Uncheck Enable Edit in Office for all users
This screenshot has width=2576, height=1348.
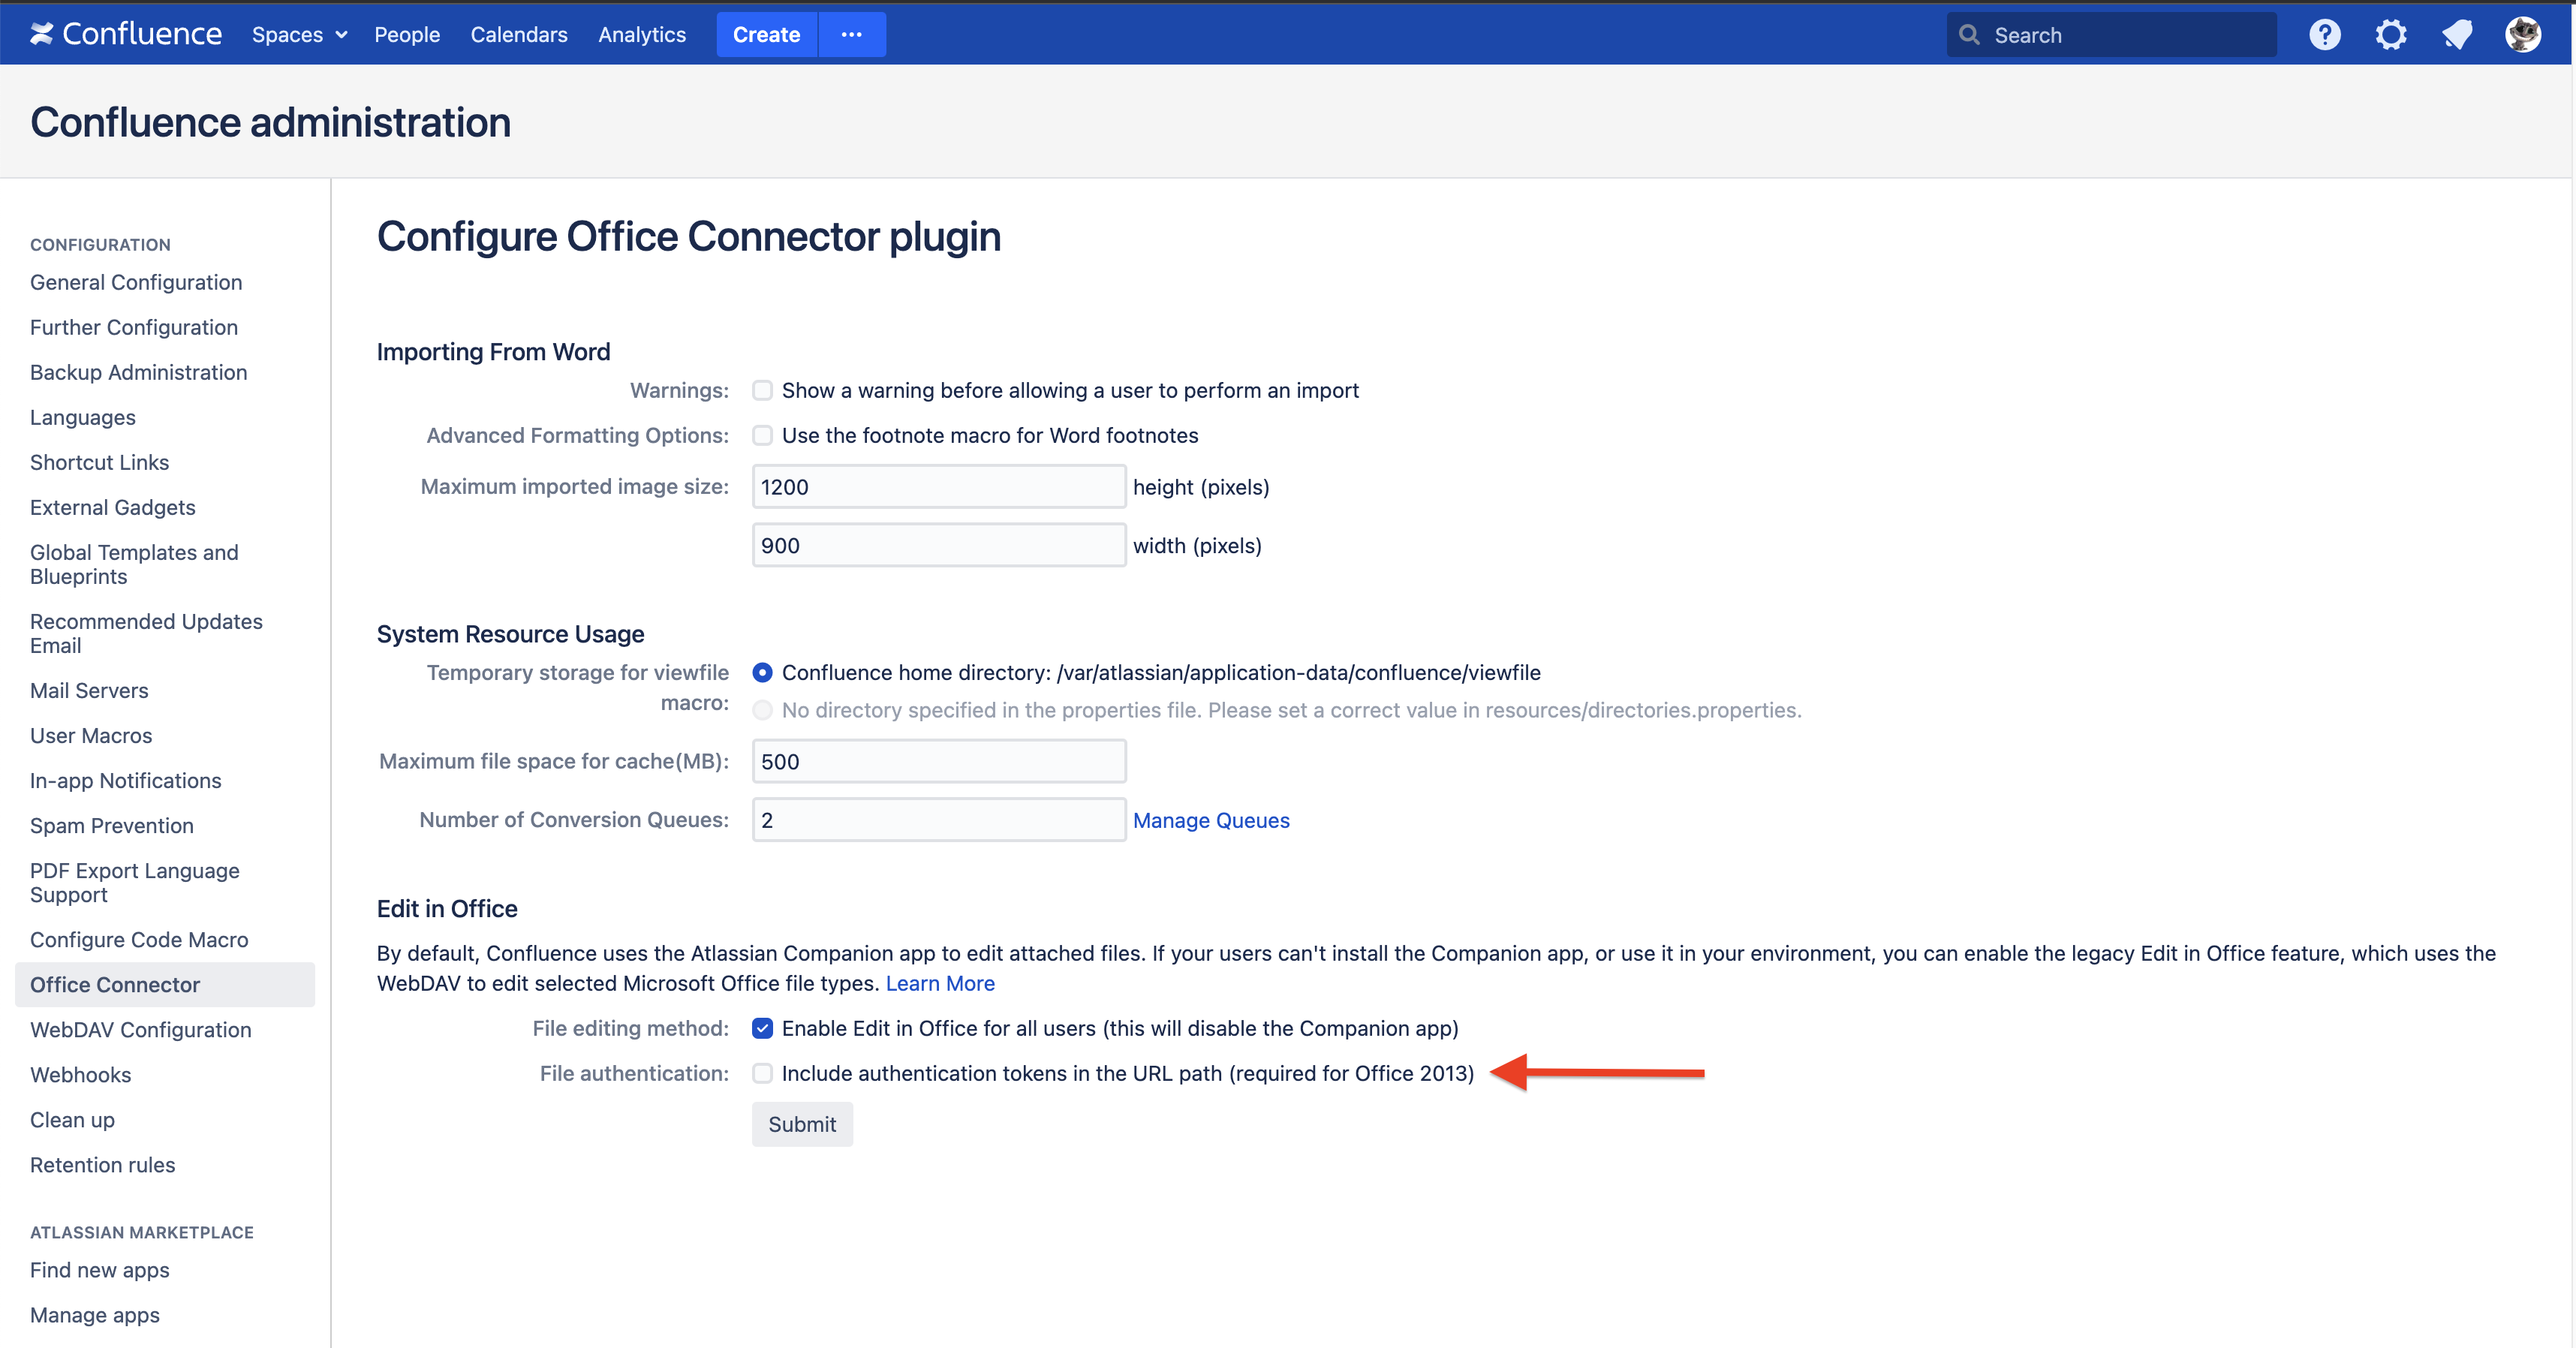762,1028
